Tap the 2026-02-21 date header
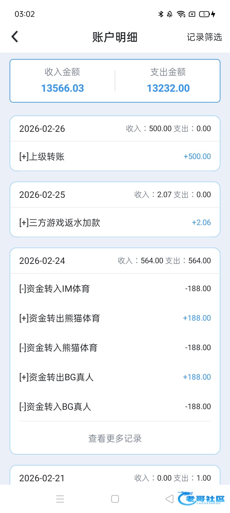The image size is (230, 513). 42,478
